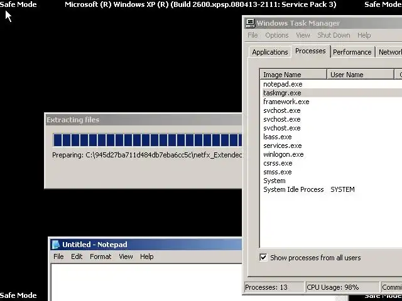Select smss.exe process row
The width and height of the screenshot is (402, 301).
[x=332, y=172]
